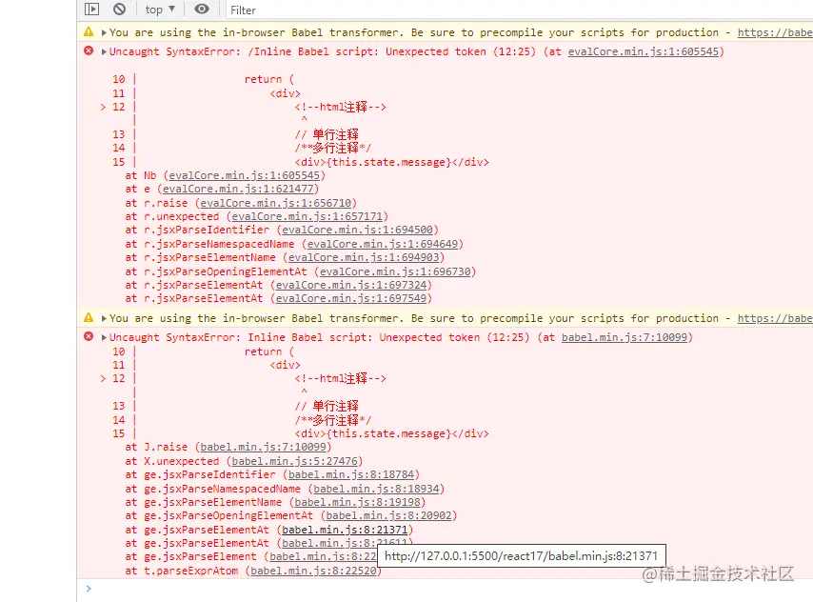Click the console prompt chevron at bottom
Viewport: 813px width, 602px height.
[x=89, y=589]
